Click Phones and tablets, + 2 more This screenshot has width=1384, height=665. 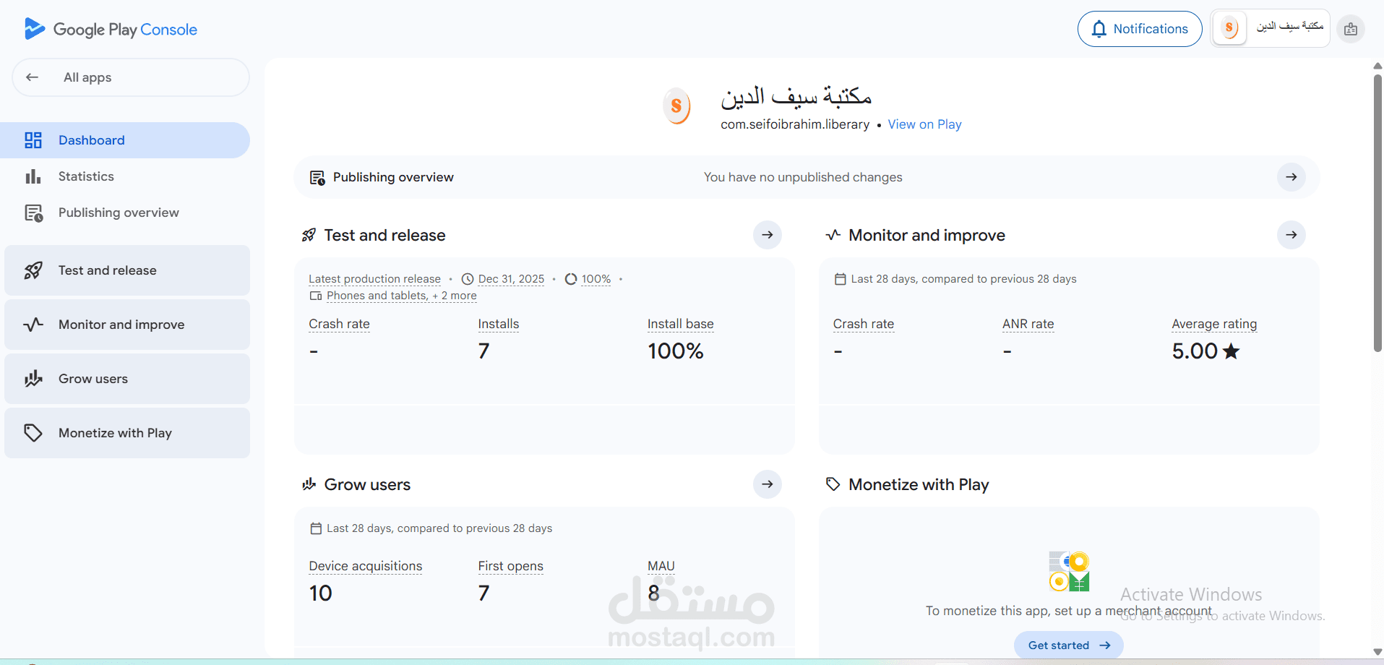(401, 296)
